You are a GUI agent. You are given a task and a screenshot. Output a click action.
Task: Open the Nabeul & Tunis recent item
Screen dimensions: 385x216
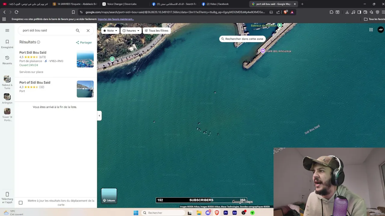(x=7, y=82)
